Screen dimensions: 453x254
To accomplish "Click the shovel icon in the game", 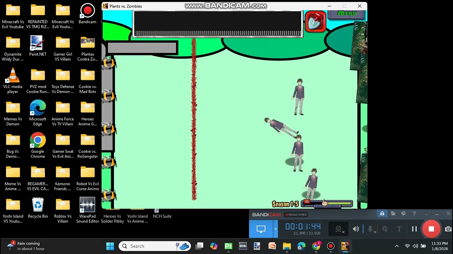I will tap(315, 22).
